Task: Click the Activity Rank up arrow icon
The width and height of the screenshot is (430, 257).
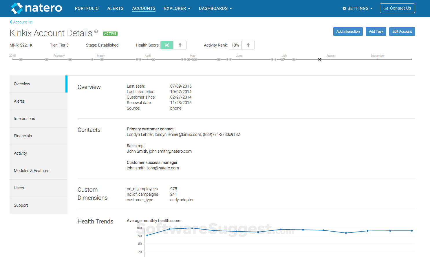Action: [248, 45]
